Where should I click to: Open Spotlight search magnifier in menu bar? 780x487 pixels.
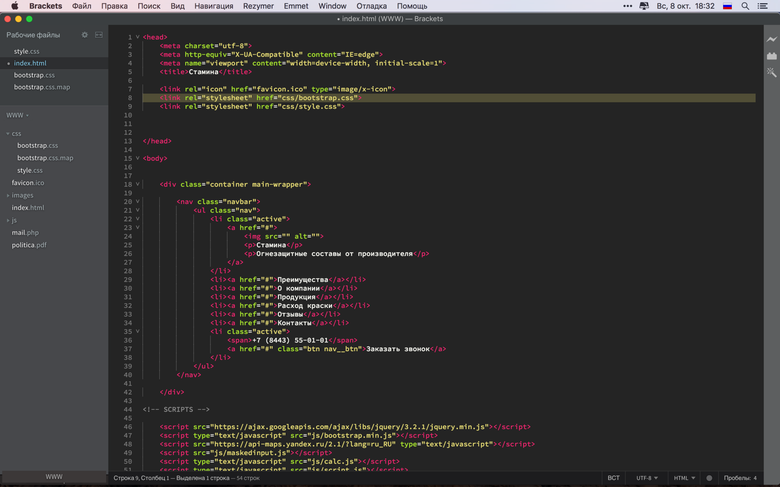click(x=745, y=6)
